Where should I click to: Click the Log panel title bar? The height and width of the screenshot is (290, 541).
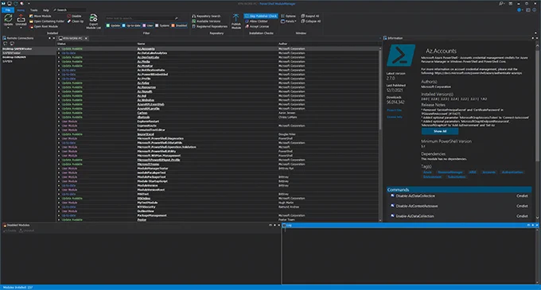click(x=410, y=226)
